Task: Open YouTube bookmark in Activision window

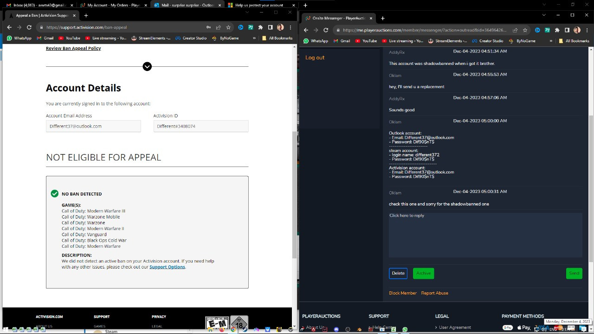Action: [x=69, y=38]
